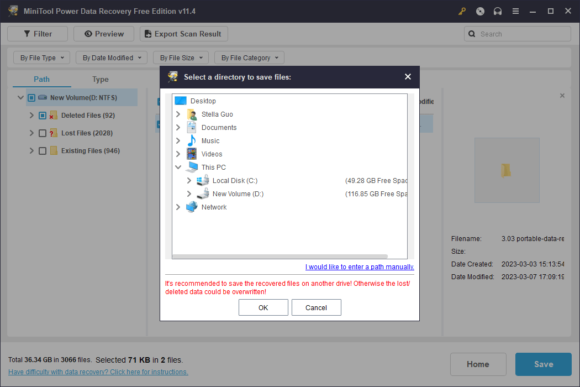The width and height of the screenshot is (580, 387).
Task: Switch to the Type tab
Action: click(100, 79)
